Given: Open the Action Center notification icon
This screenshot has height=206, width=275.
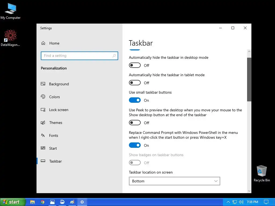Looking at the screenshot, I should click(x=266, y=202).
